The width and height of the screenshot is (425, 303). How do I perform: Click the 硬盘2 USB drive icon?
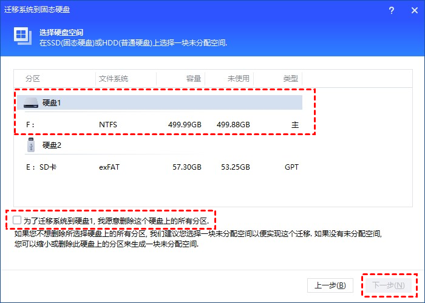click(x=31, y=145)
